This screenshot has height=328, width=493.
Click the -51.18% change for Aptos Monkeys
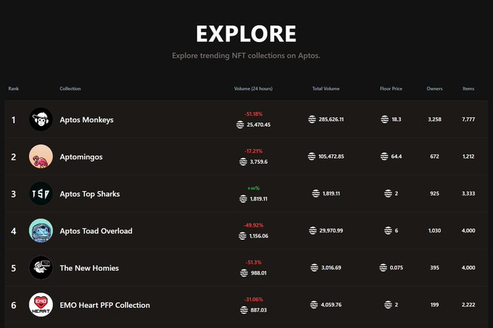pos(254,114)
